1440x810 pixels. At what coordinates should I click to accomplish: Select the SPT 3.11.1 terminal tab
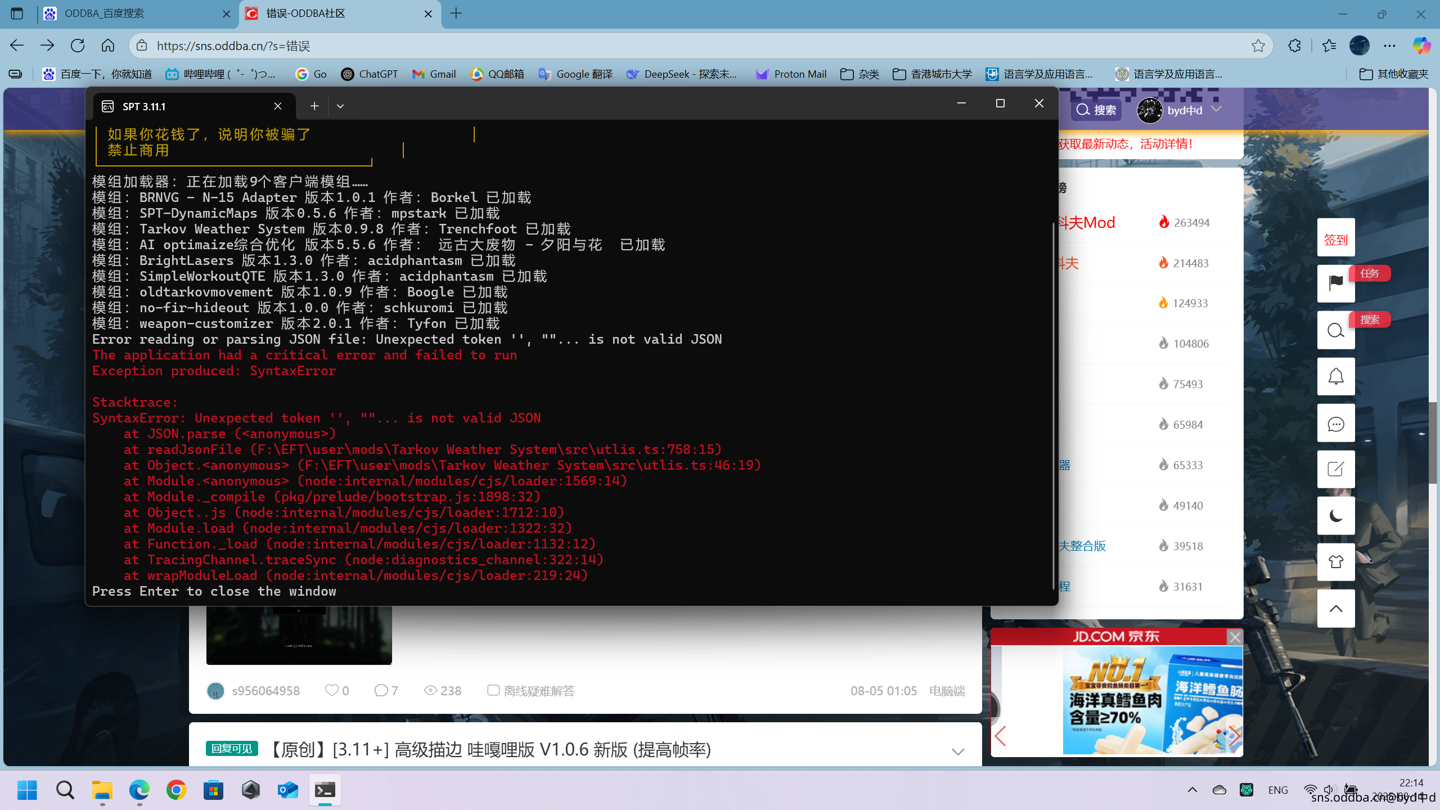tap(195, 106)
